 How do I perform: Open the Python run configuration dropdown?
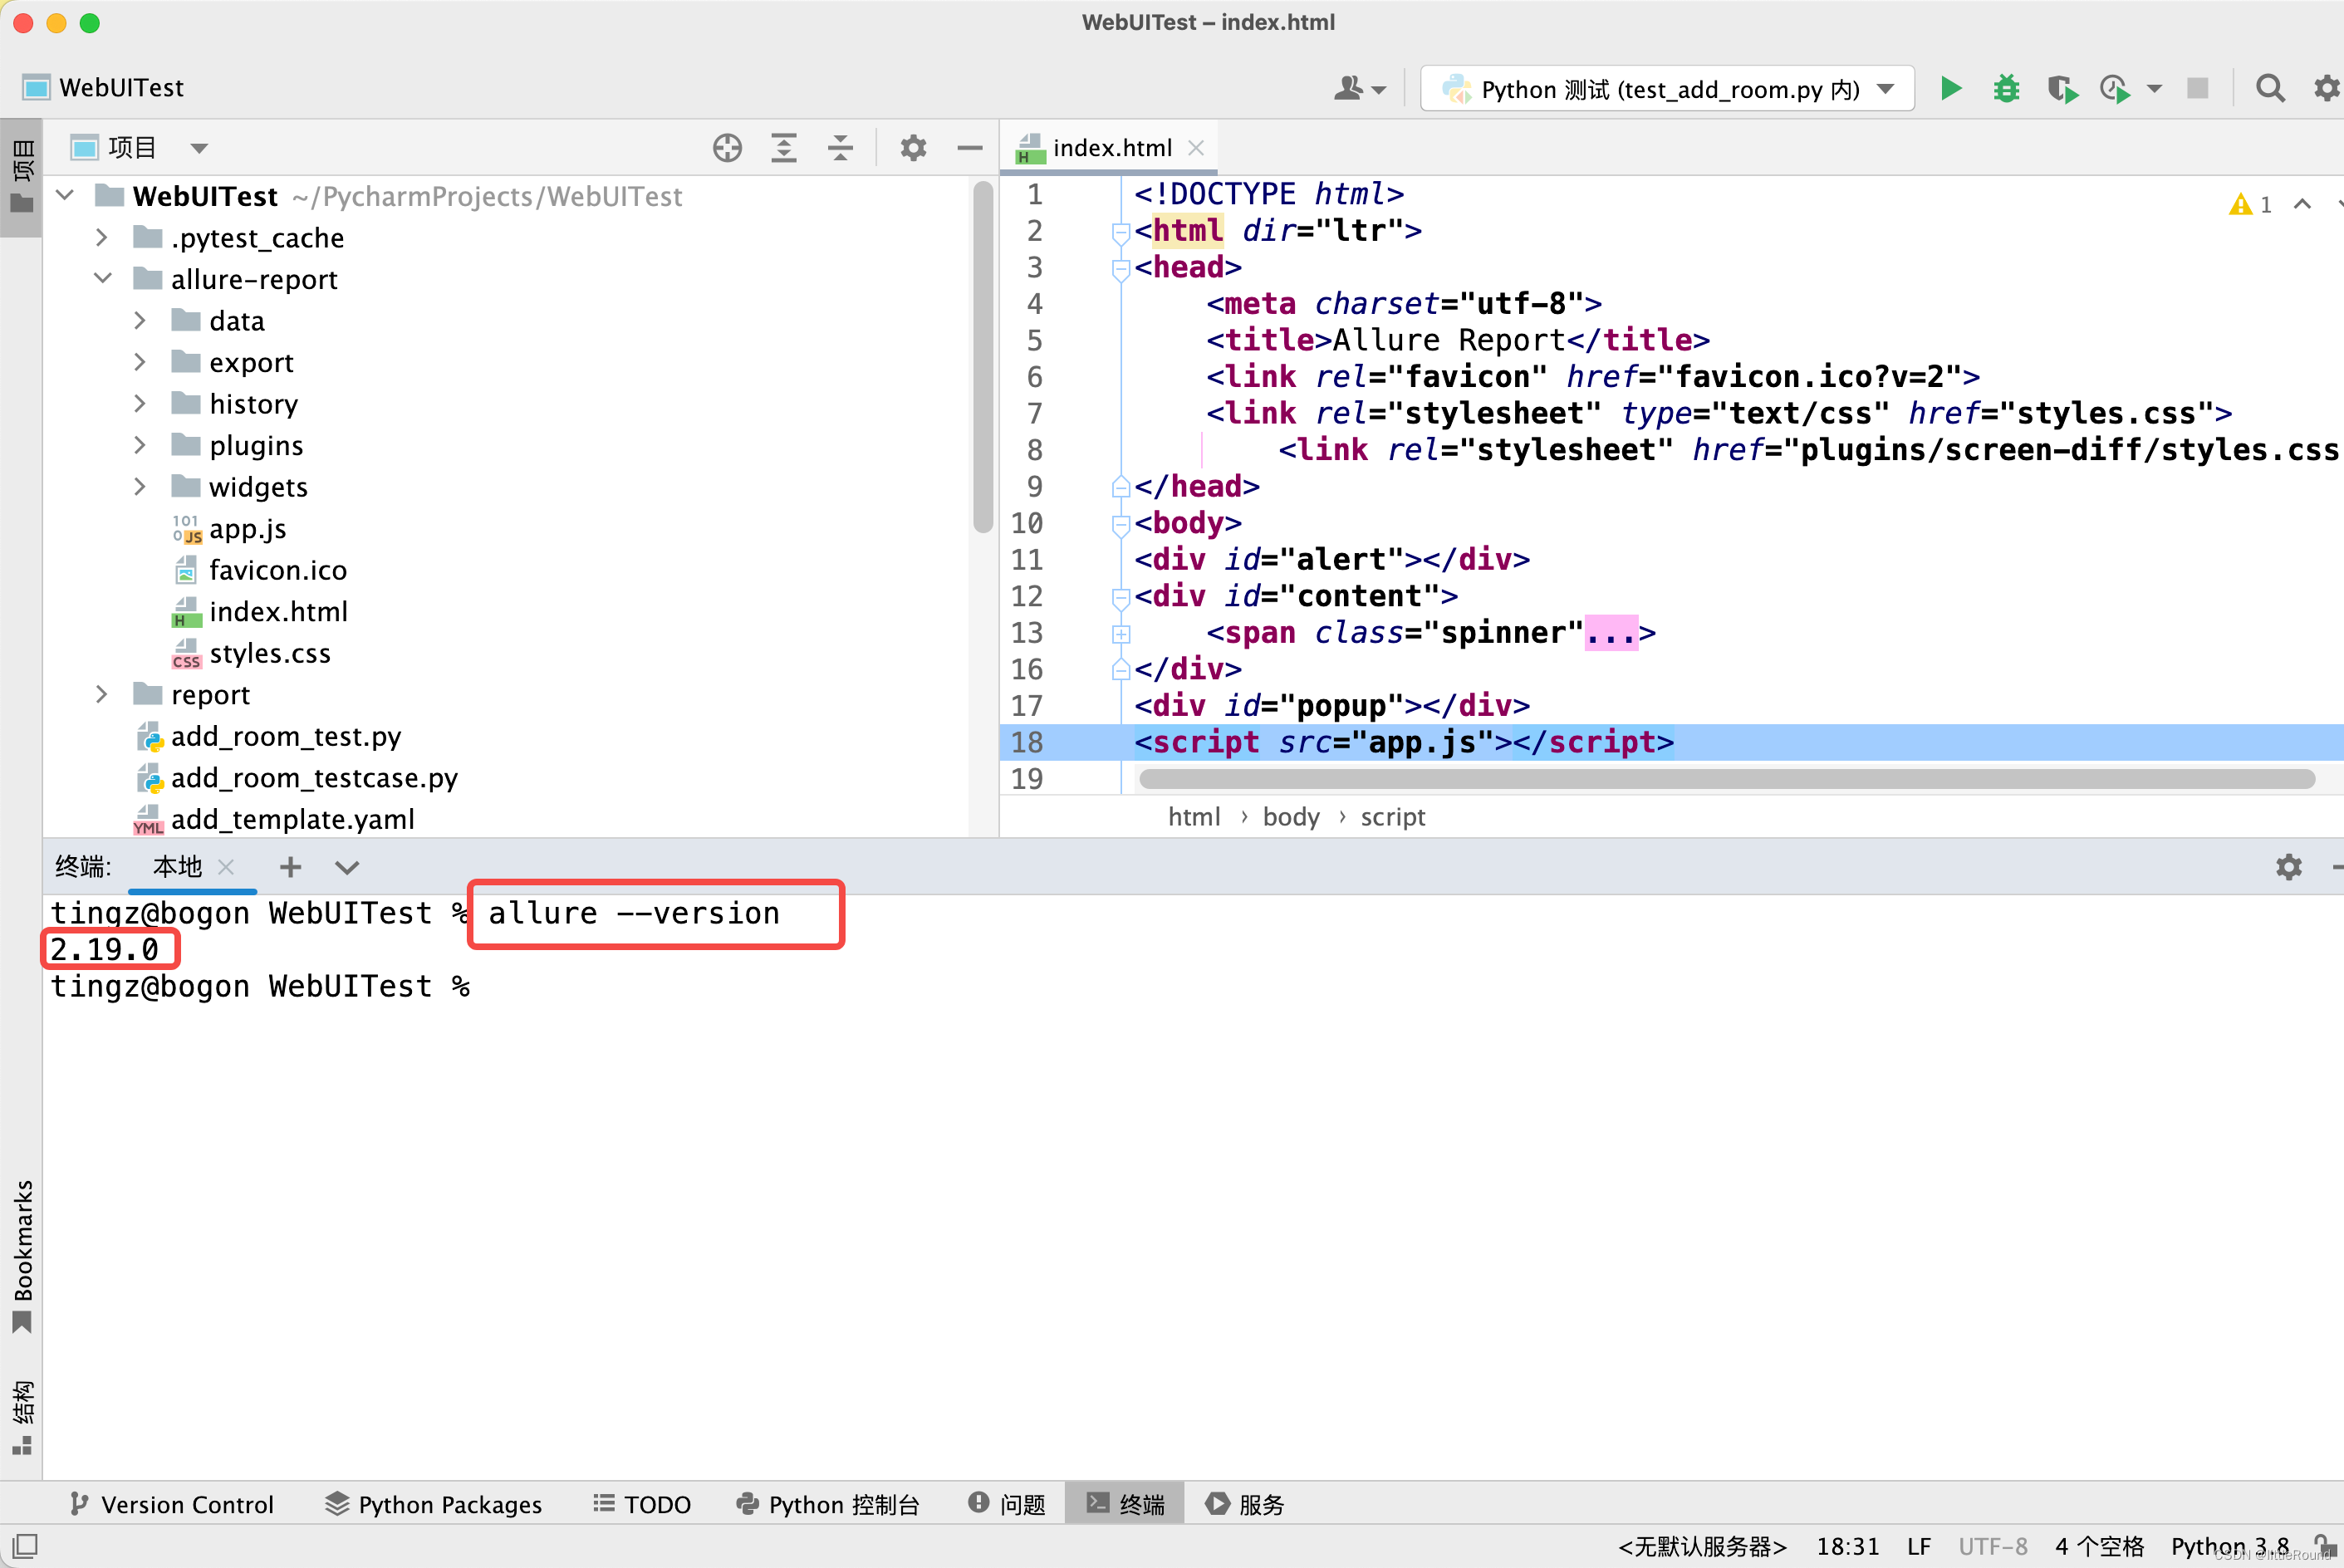click(x=1666, y=89)
